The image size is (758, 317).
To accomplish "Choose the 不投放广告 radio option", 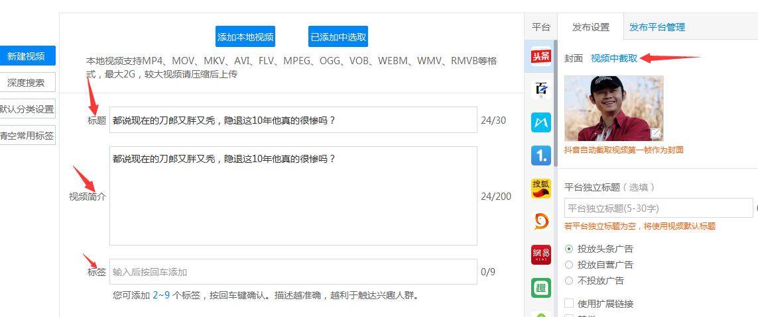I will (569, 281).
